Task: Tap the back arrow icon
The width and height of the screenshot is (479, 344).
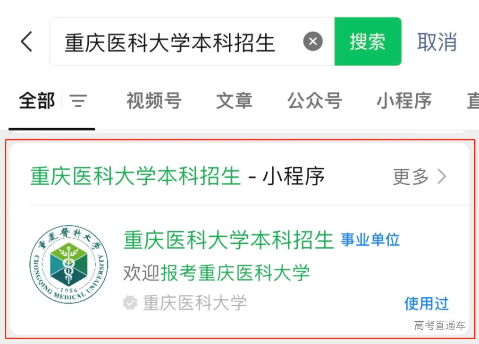Action: coord(26,41)
